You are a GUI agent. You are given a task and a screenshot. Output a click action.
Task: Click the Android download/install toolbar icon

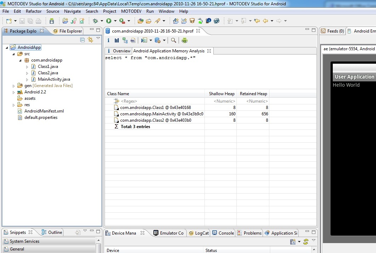tap(51, 21)
